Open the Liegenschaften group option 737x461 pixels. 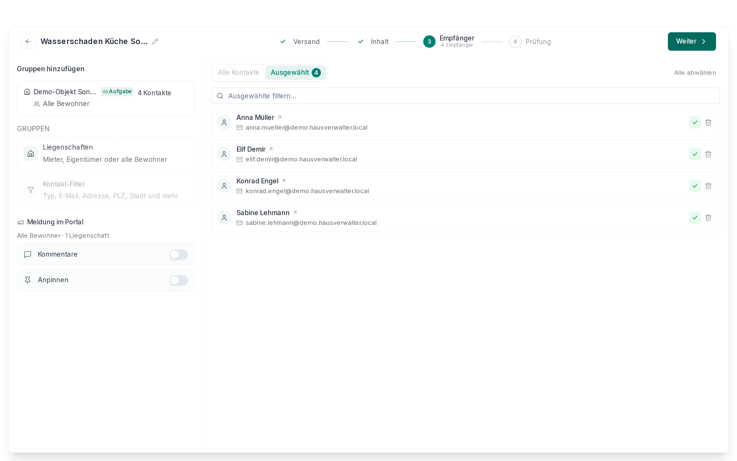106,153
